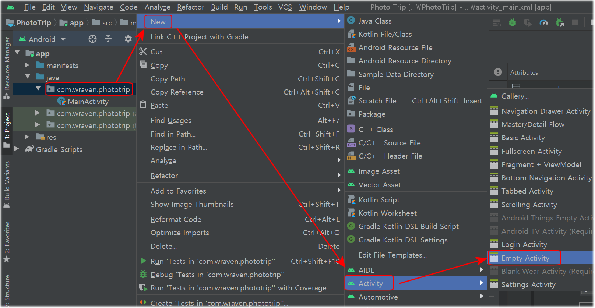595x308 pixels.
Task: Expand the Add to Favorites submenu arrow
Action: point(339,190)
